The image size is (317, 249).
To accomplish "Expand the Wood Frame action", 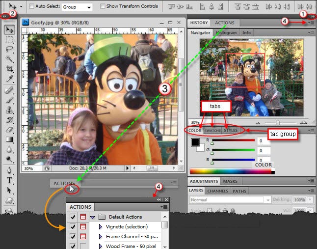I will (x=101, y=246).
